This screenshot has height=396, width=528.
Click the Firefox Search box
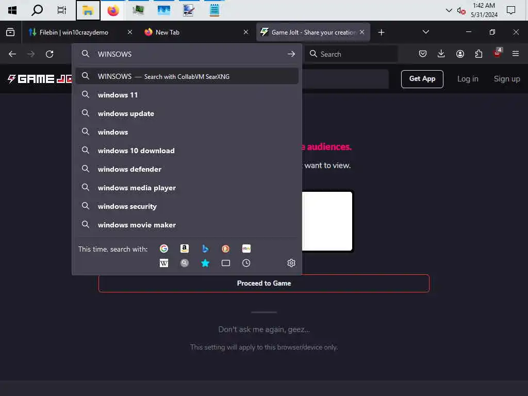[x=351, y=54]
